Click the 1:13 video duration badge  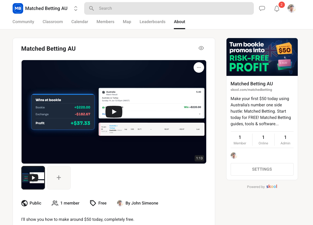(199, 158)
